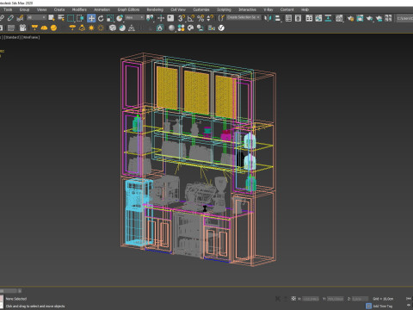413x310 pixels.
Task: Open the Rendered Frame Window
Action: coord(360,18)
